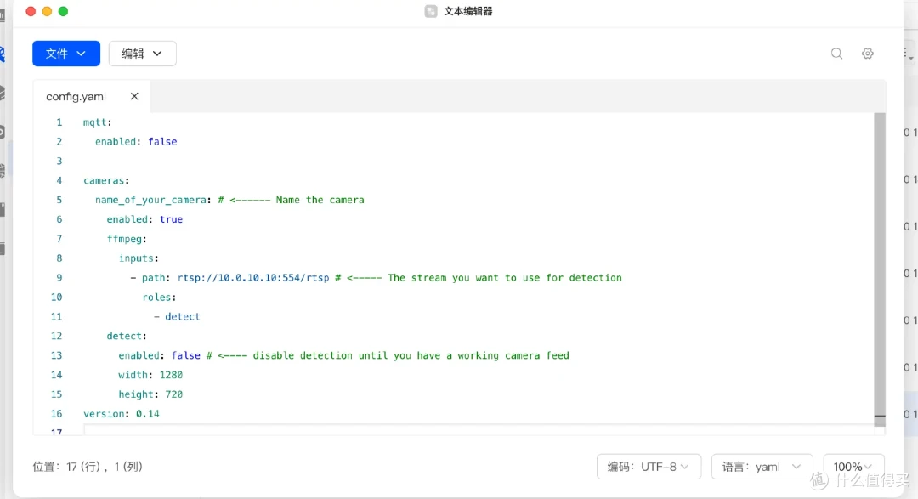Click the text editor title icon
Screen dimensions: 918x499
pyautogui.click(x=431, y=11)
